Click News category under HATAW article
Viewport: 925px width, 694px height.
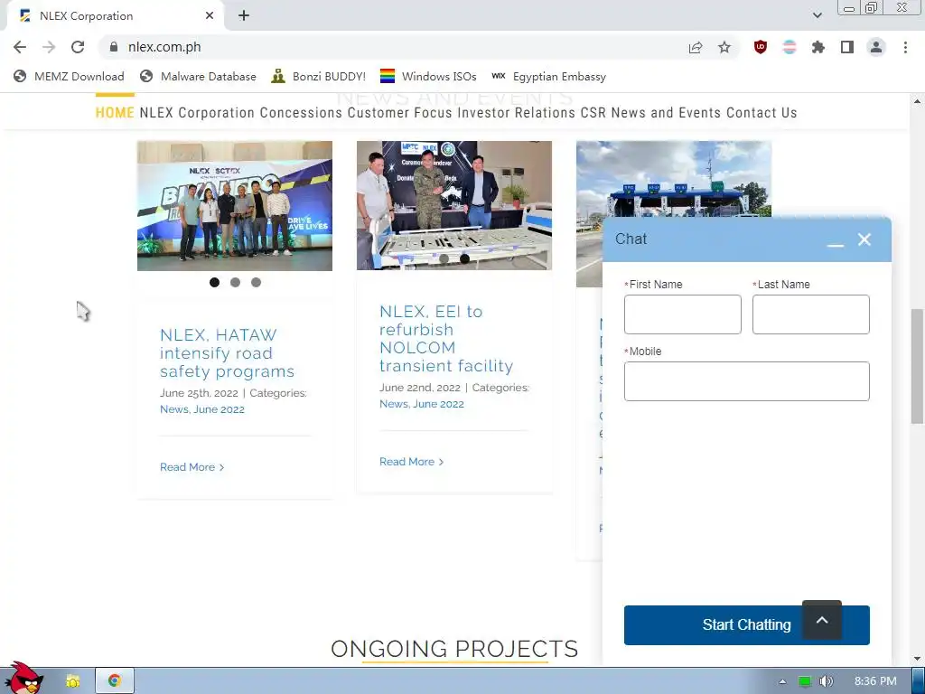174,409
